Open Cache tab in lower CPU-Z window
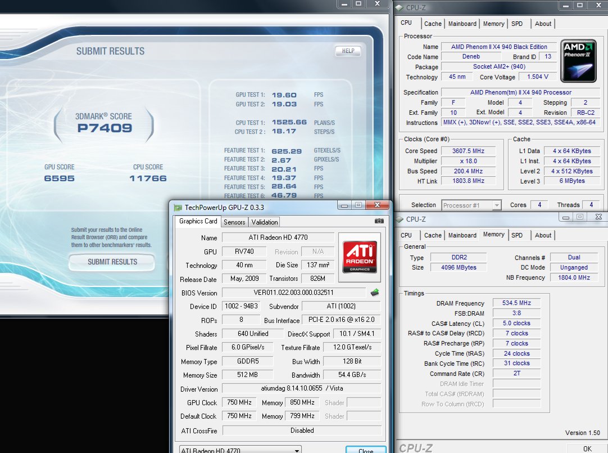 433,235
